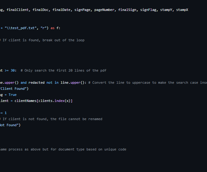Click the True keyword value

(x=13, y=95)
